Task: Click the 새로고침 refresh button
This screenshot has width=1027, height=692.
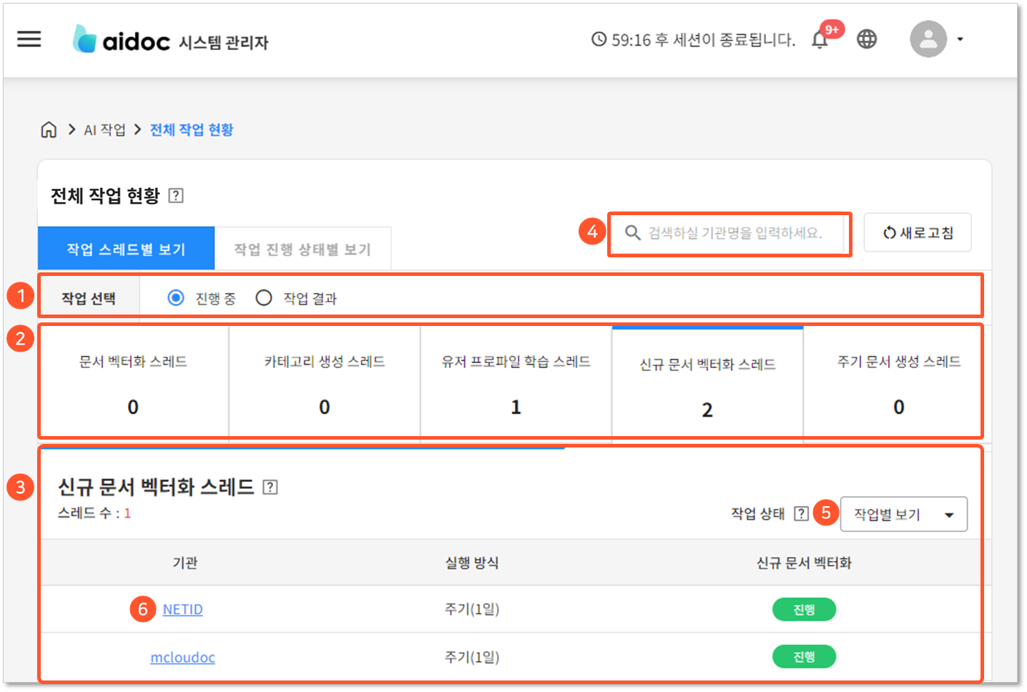Action: [917, 233]
